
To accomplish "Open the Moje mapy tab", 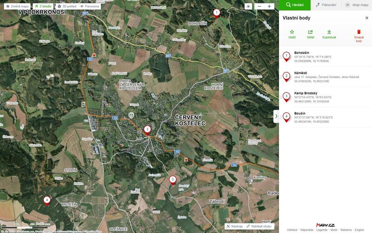I will pos(357,5).
